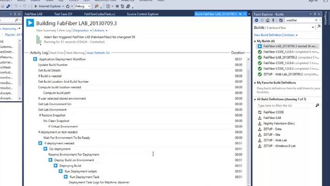Open the vertical Properties side tab

click(326, 18)
